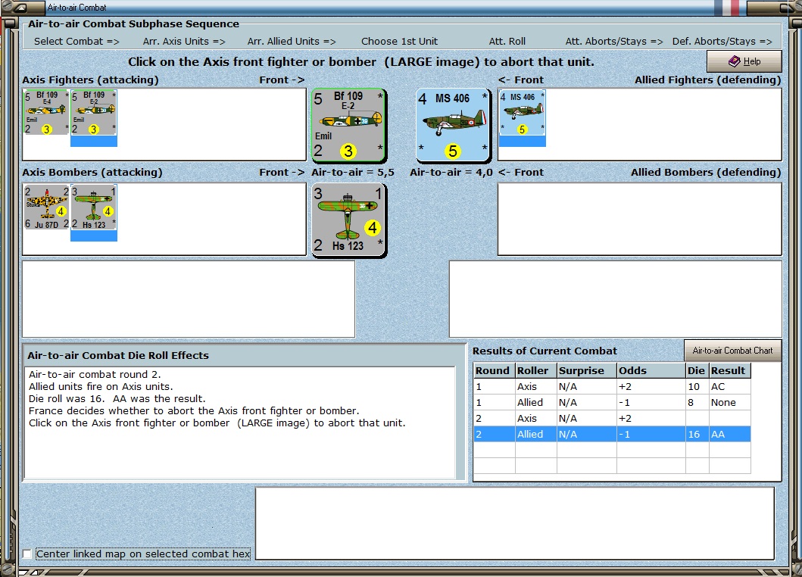Select round 2 Axis row with +2 odds

point(612,419)
